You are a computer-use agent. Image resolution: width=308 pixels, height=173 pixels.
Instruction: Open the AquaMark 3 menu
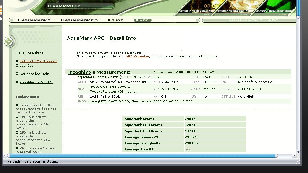(x=34, y=20)
